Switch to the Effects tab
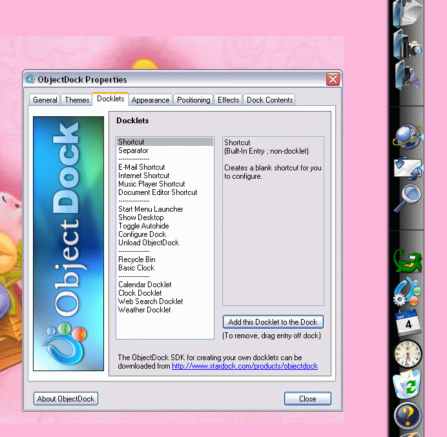Screen dimensions: 447x437 [229, 100]
